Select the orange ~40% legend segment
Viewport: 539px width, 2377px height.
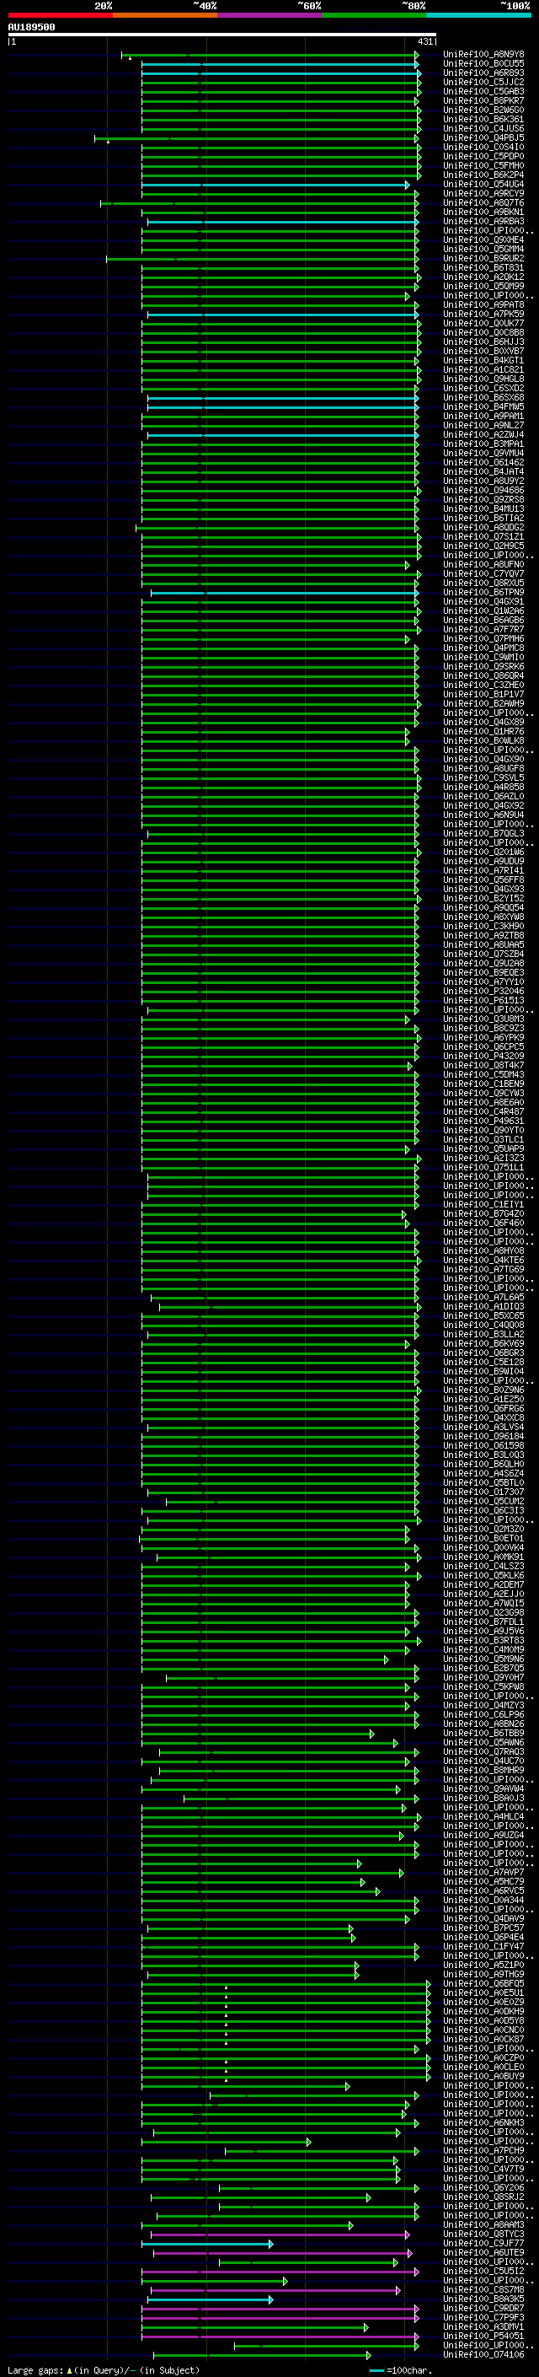click(x=165, y=15)
